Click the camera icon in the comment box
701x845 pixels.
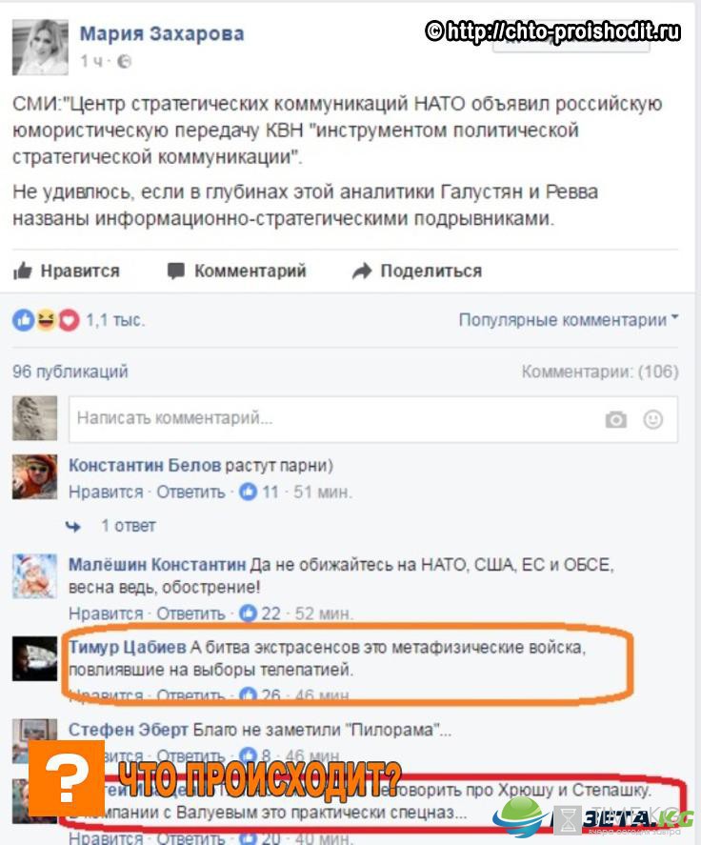point(616,419)
